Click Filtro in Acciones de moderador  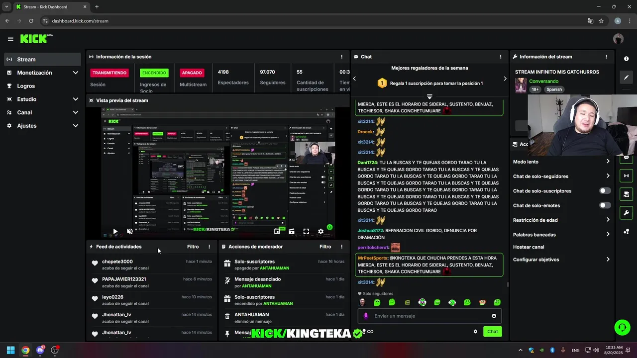[x=325, y=247]
